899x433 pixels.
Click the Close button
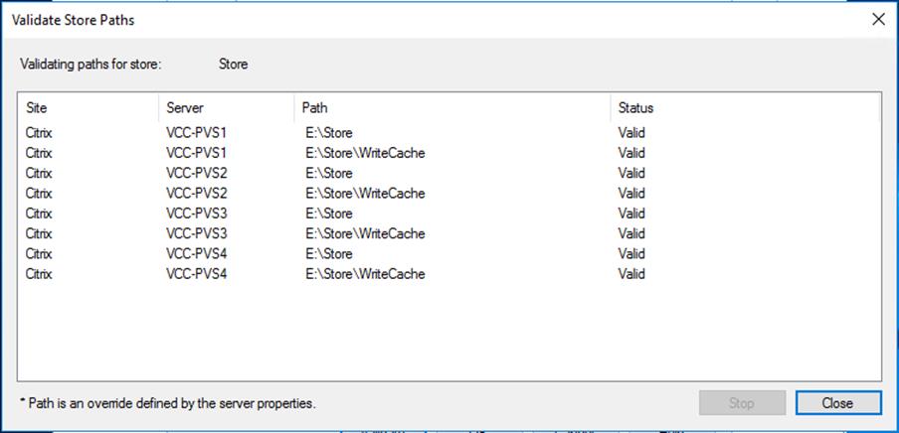837,402
